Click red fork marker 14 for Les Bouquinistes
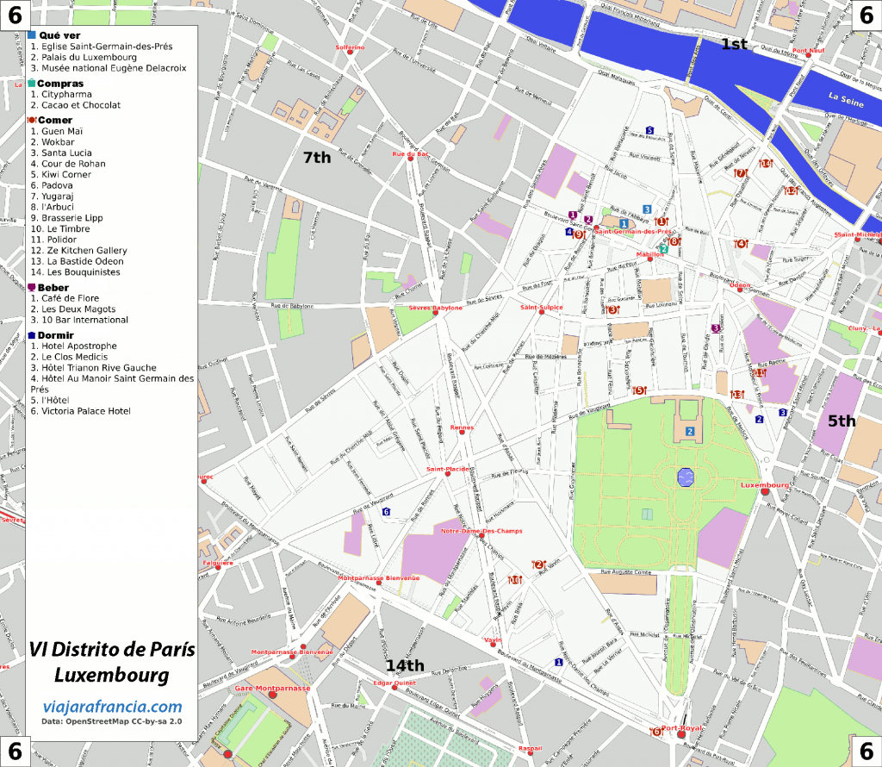 click(x=766, y=164)
